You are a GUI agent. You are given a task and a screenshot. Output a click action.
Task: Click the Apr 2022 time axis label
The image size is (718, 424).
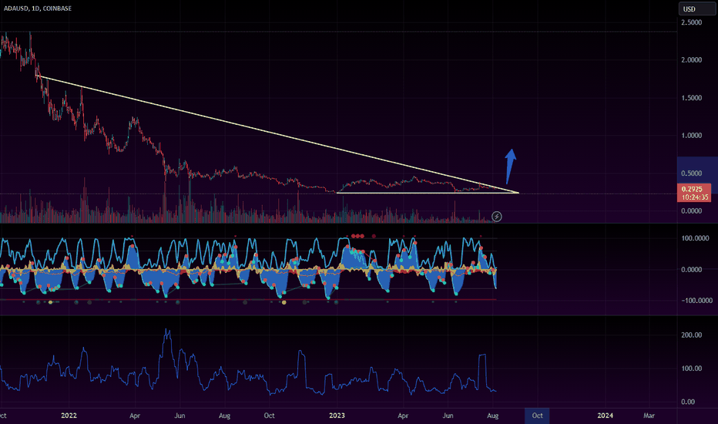coord(135,416)
